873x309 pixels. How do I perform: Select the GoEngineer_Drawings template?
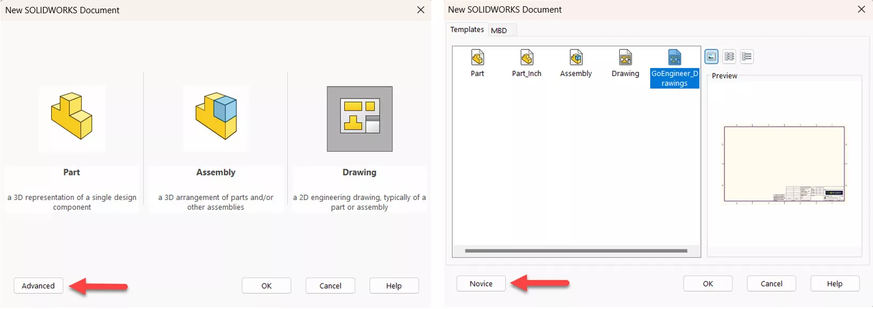[675, 68]
